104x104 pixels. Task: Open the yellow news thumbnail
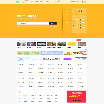point(72,44)
